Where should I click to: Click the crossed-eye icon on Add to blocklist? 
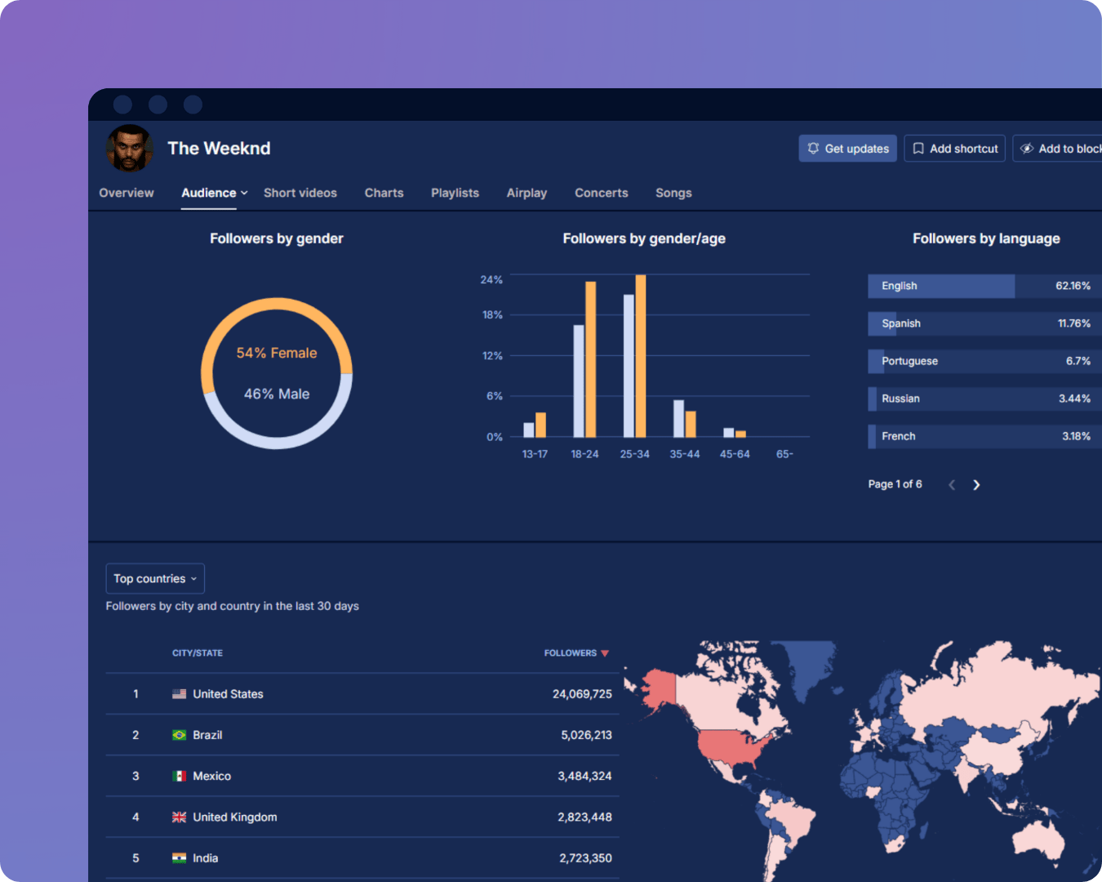1027,149
